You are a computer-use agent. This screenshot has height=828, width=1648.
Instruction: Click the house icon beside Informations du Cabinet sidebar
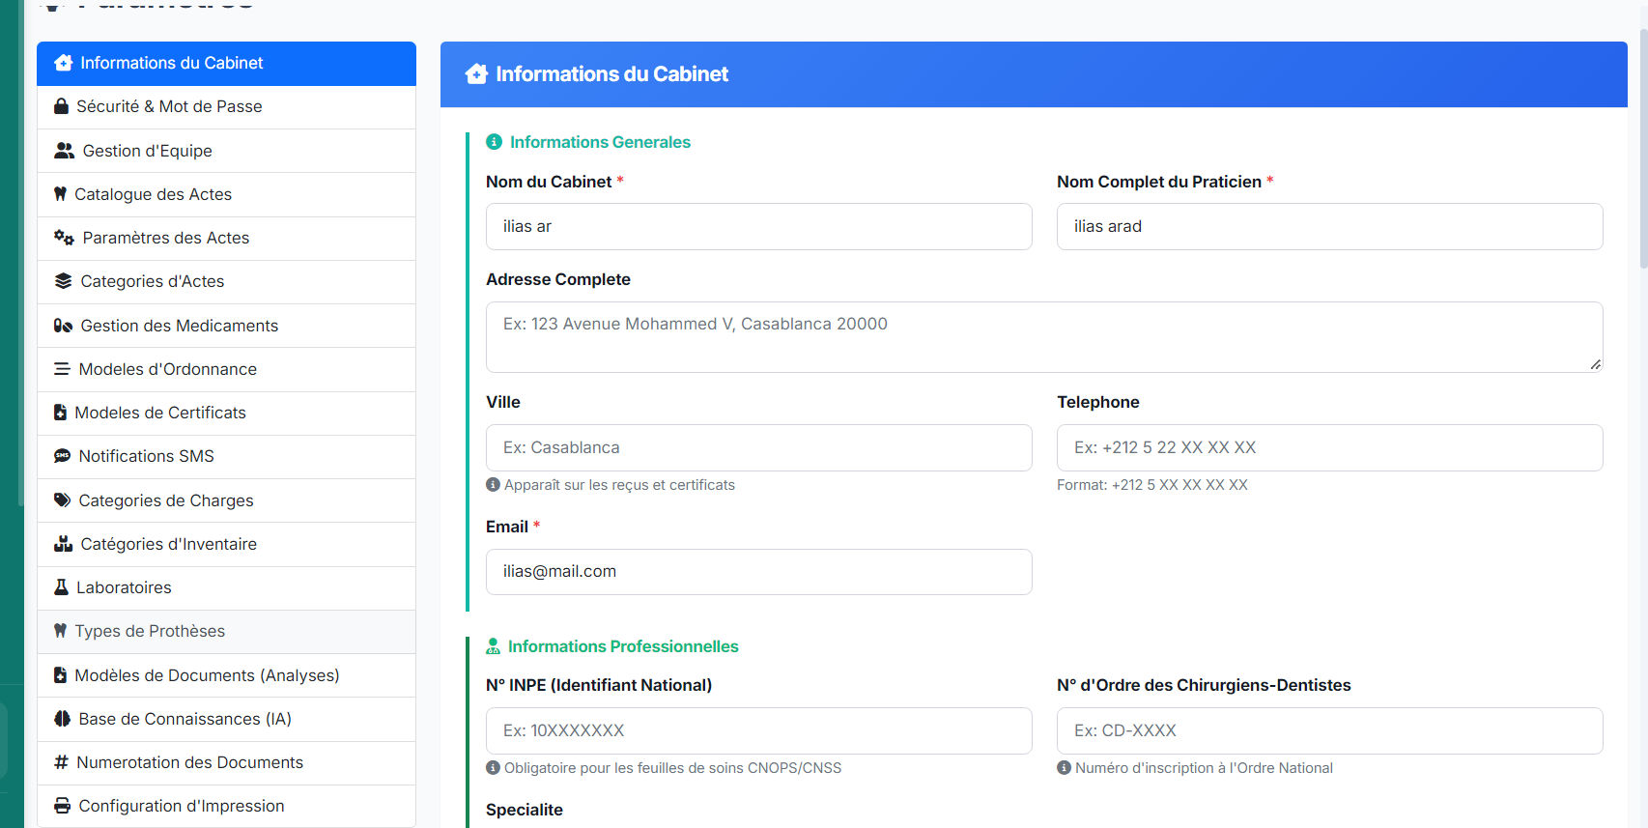(x=64, y=63)
